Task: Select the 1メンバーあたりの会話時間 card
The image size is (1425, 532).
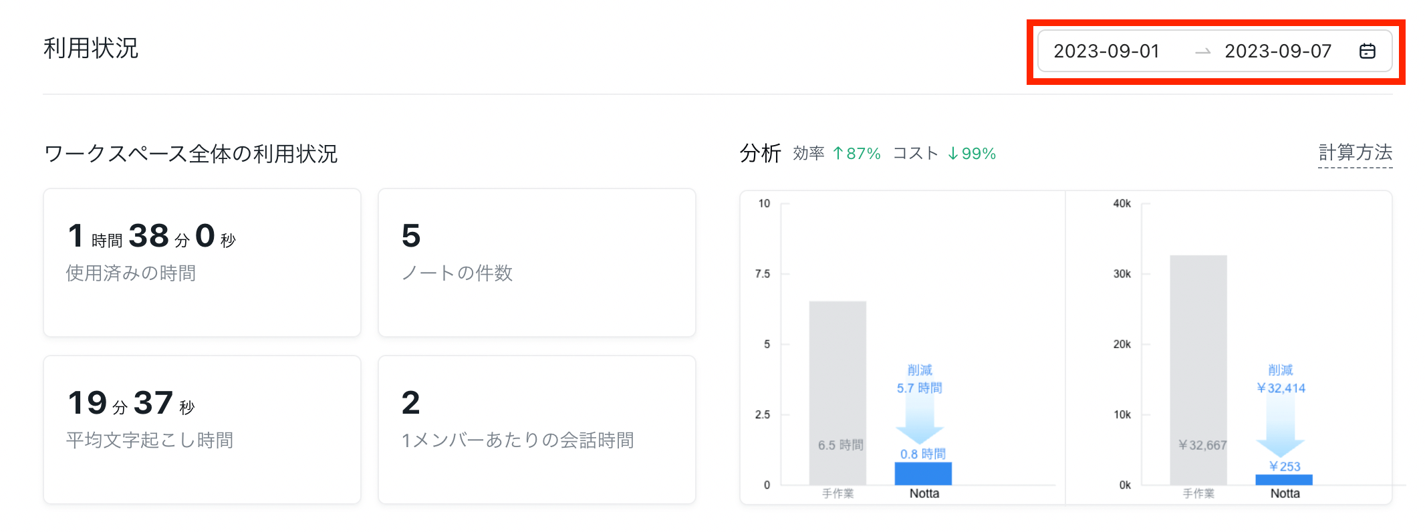Action: pyautogui.click(x=537, y=430)
